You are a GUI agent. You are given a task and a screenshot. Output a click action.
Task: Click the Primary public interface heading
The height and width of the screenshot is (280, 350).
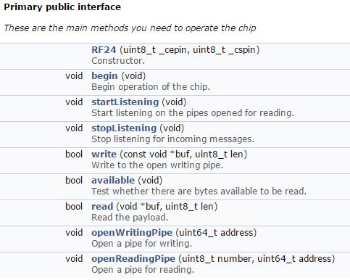pos(62,7)
